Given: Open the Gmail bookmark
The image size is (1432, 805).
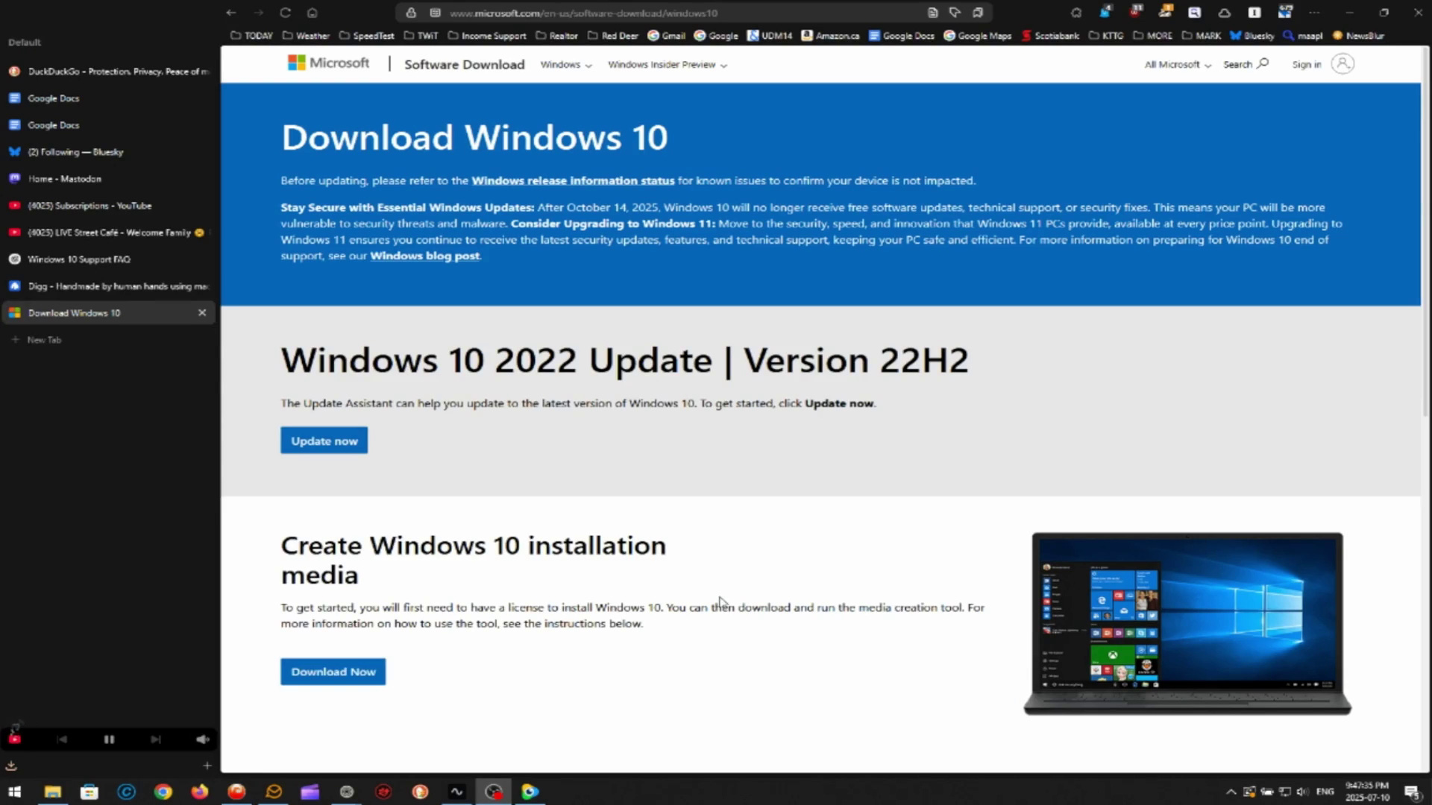Looking at the screenshot, I should [666, 35].
